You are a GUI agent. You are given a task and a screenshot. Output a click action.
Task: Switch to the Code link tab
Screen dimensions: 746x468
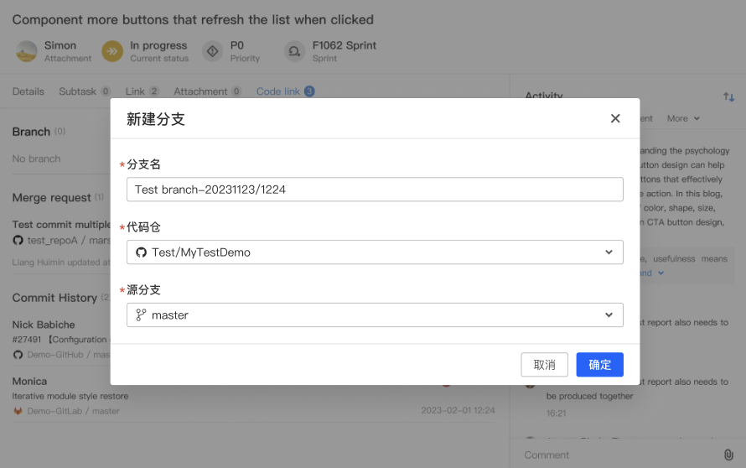click(x=286, y=91)
